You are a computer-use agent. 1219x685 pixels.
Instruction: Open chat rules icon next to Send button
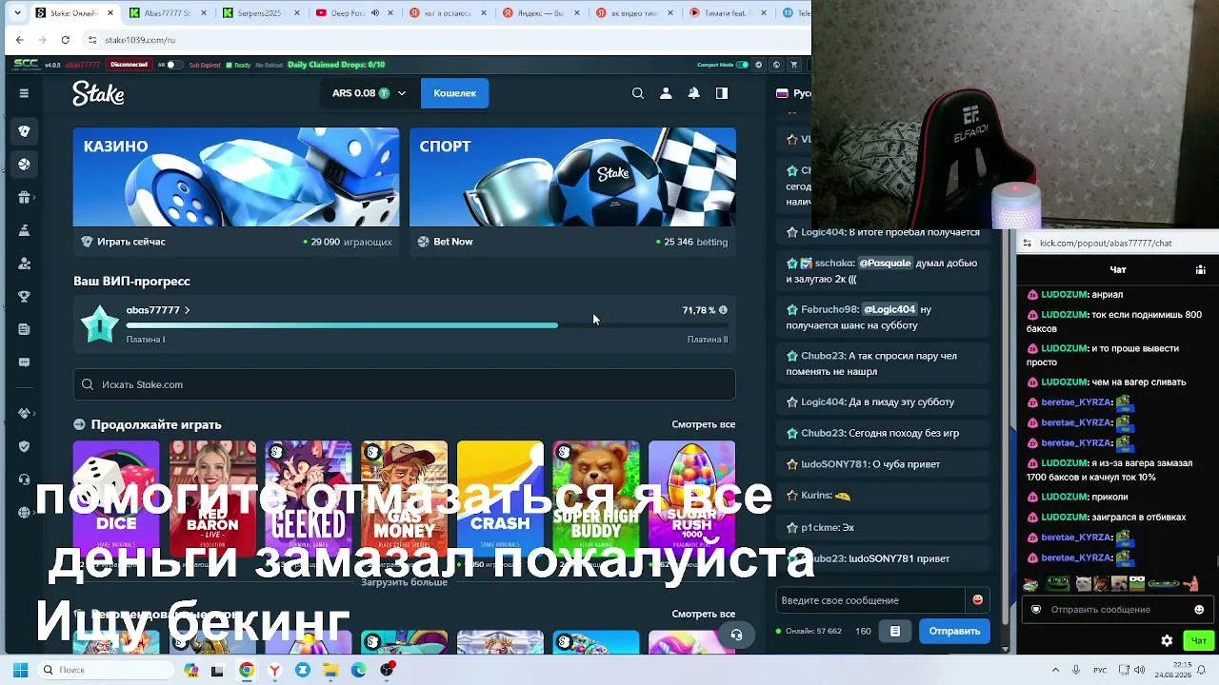[895, 631]
